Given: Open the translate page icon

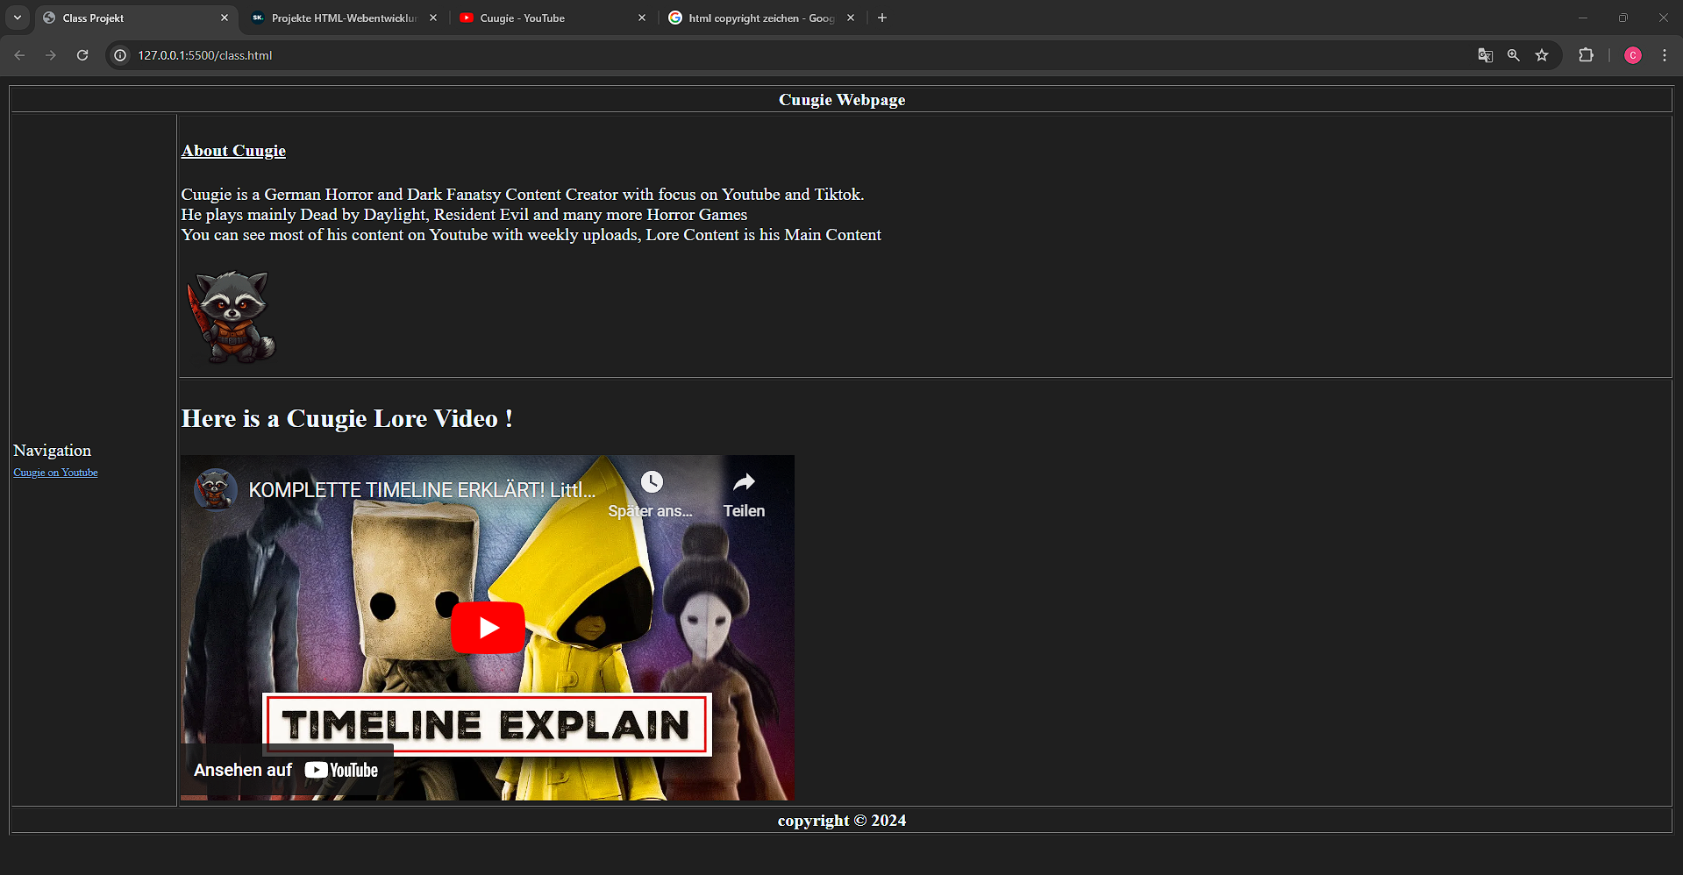Looking at the screenshot, I should pyautogui.click(x=1485, y=55).
